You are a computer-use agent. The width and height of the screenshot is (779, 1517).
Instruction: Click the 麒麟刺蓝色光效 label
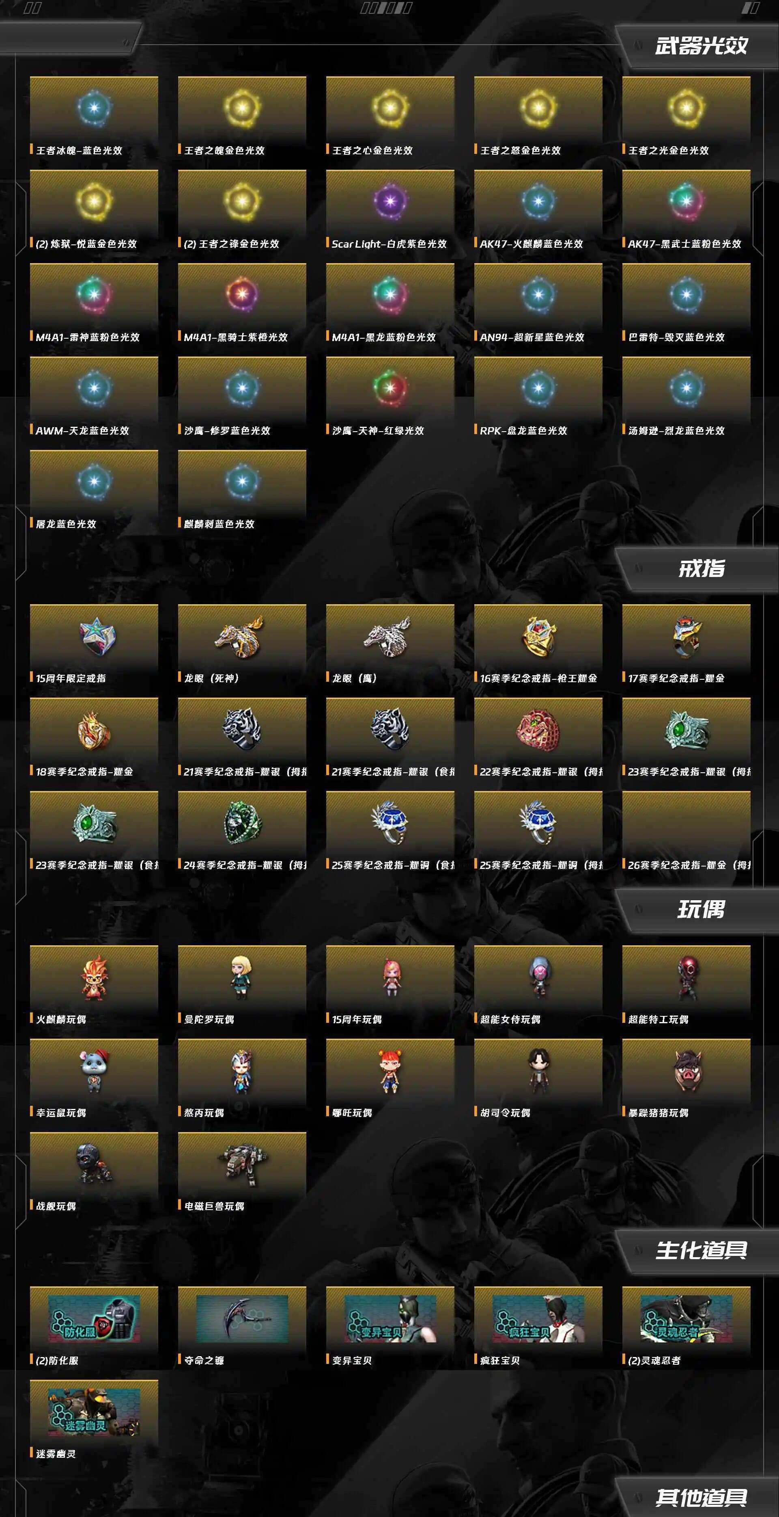(x=219, y=524)
